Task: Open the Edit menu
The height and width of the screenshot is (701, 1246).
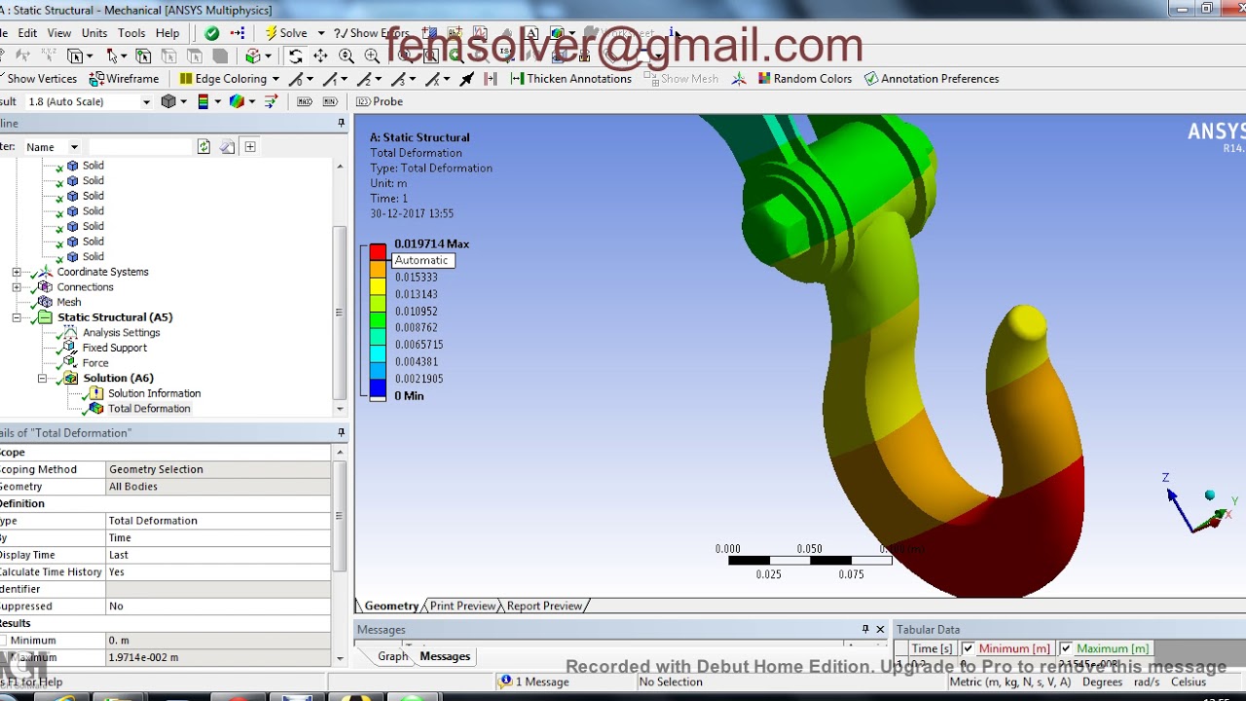Action: coord(27,33)
